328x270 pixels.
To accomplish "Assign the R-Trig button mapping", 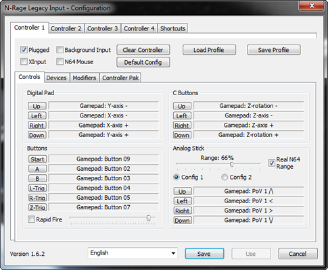I will 38,198.
